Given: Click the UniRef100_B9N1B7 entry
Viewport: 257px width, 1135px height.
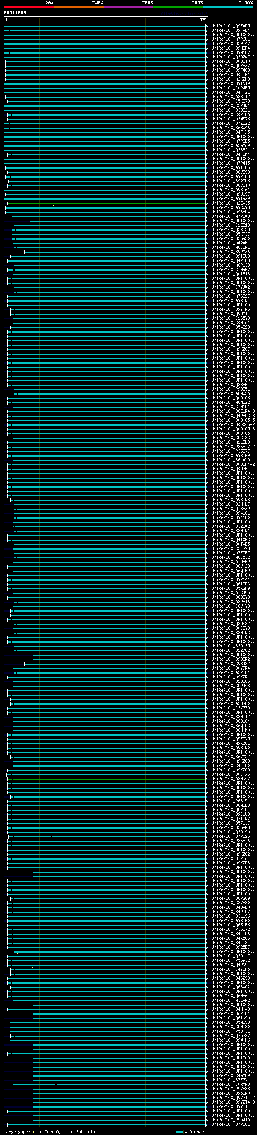Looking at the screenshot, I should (x=230, y=52).
